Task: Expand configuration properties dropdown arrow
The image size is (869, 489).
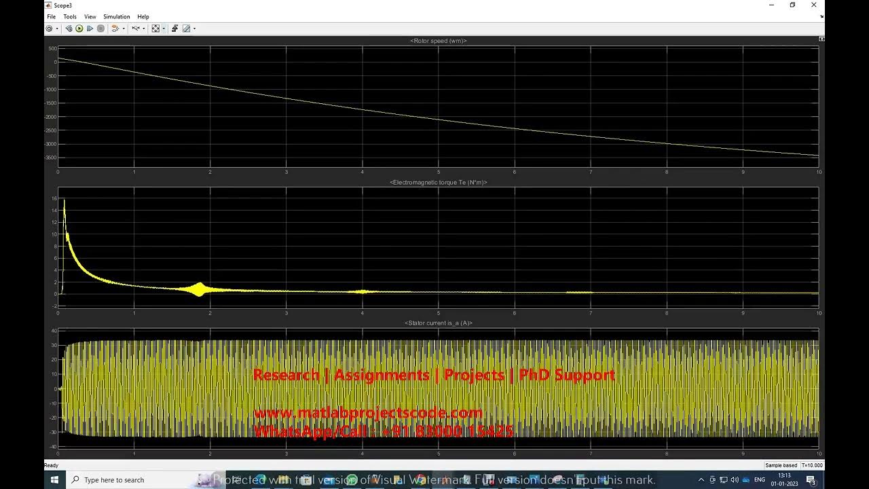Action: click(x=57, y=29)
